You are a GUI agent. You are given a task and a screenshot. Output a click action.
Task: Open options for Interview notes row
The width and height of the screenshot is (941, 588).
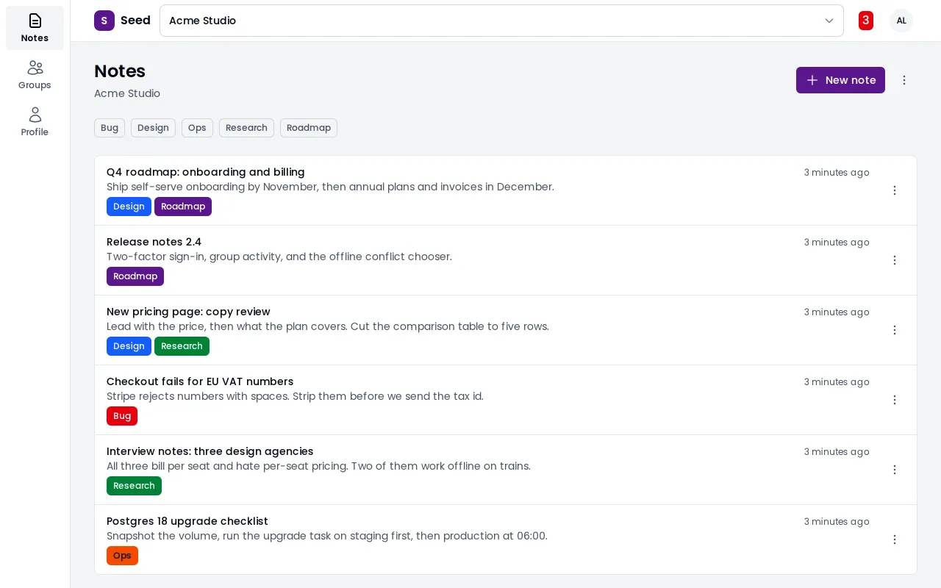tap(895, 470)
